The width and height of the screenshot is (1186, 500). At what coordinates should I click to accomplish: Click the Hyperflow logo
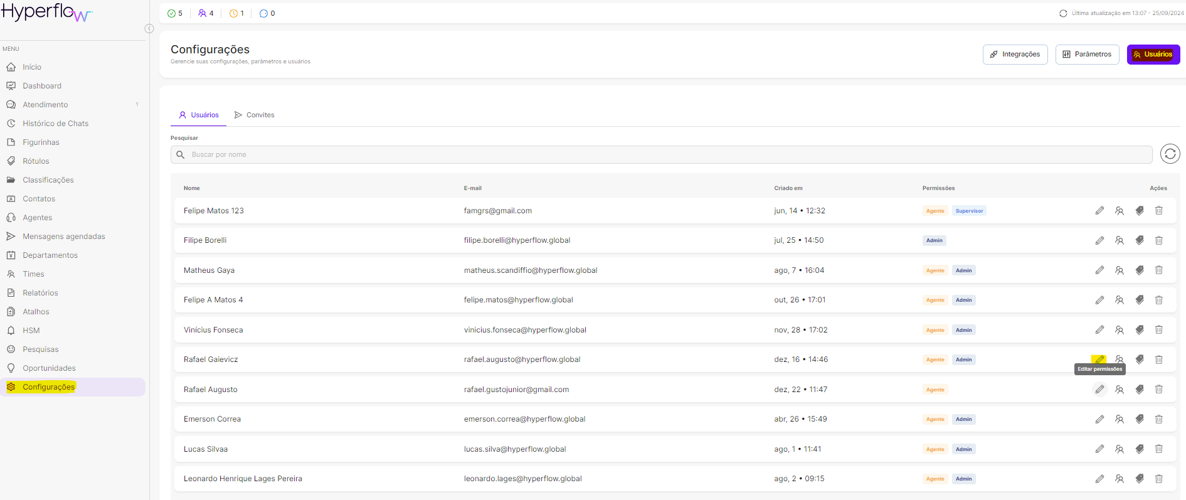[47, 13]
